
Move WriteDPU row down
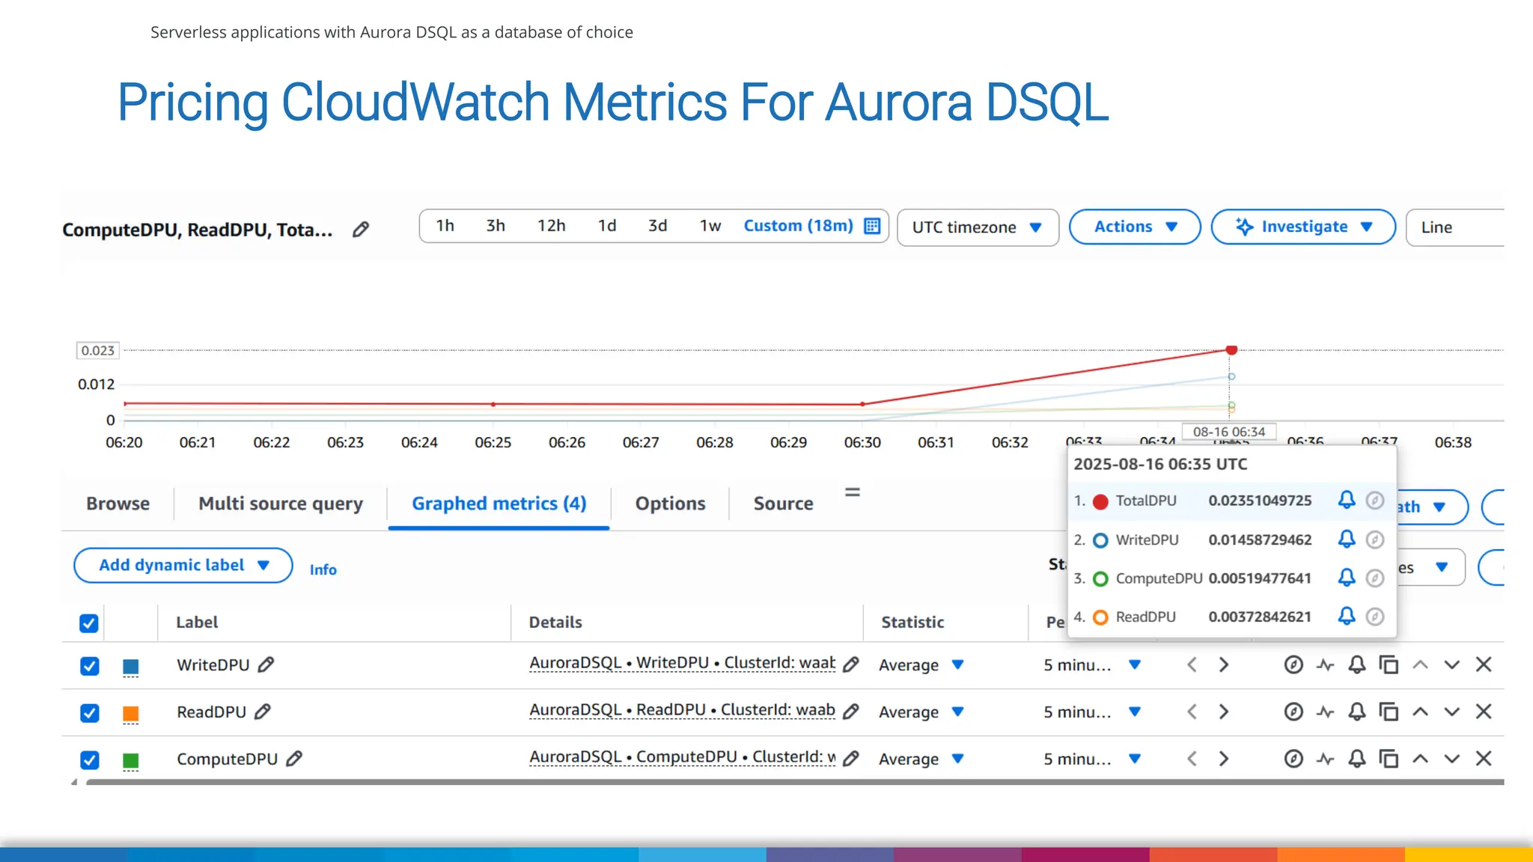pyautogui.click(x=1452, y=664)
